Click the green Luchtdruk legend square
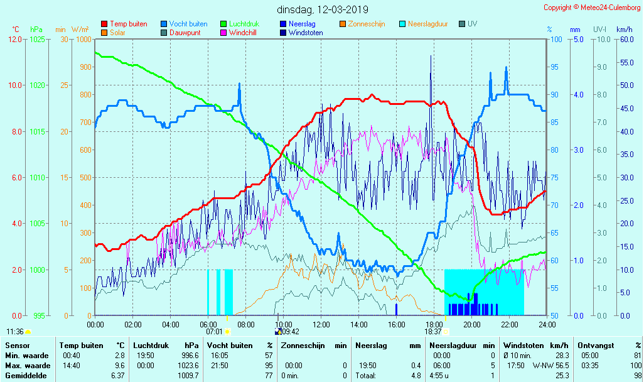Screen dimensions: 644x382 pyautogui.click(x=223, y=24)
